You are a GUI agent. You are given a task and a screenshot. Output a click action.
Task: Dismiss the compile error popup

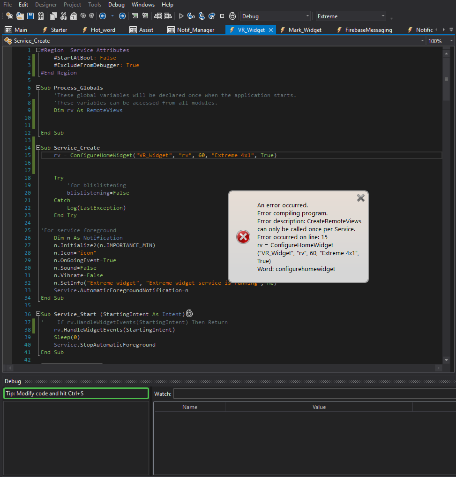tap(360, 198)
